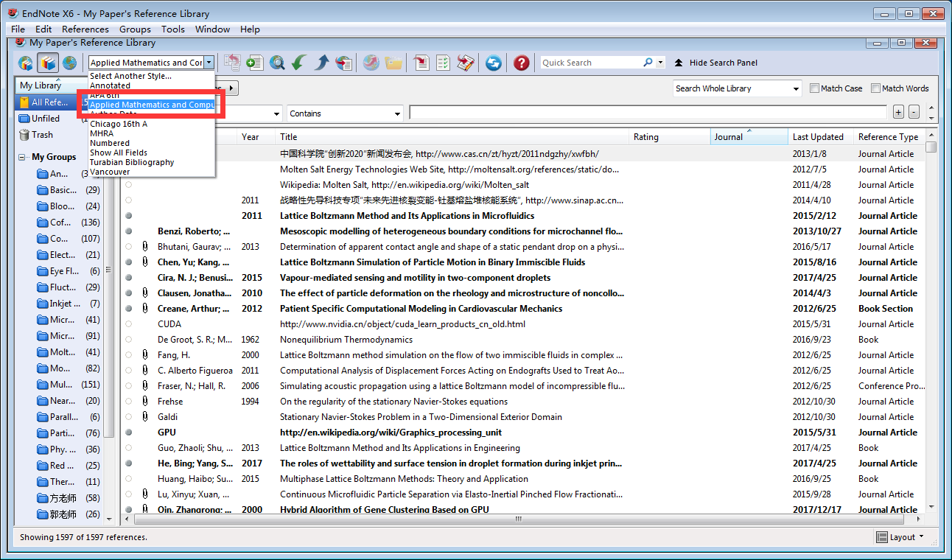952x560 pixels.
Task: Add a search row with the plus button
Action: [x=898, y=113]
